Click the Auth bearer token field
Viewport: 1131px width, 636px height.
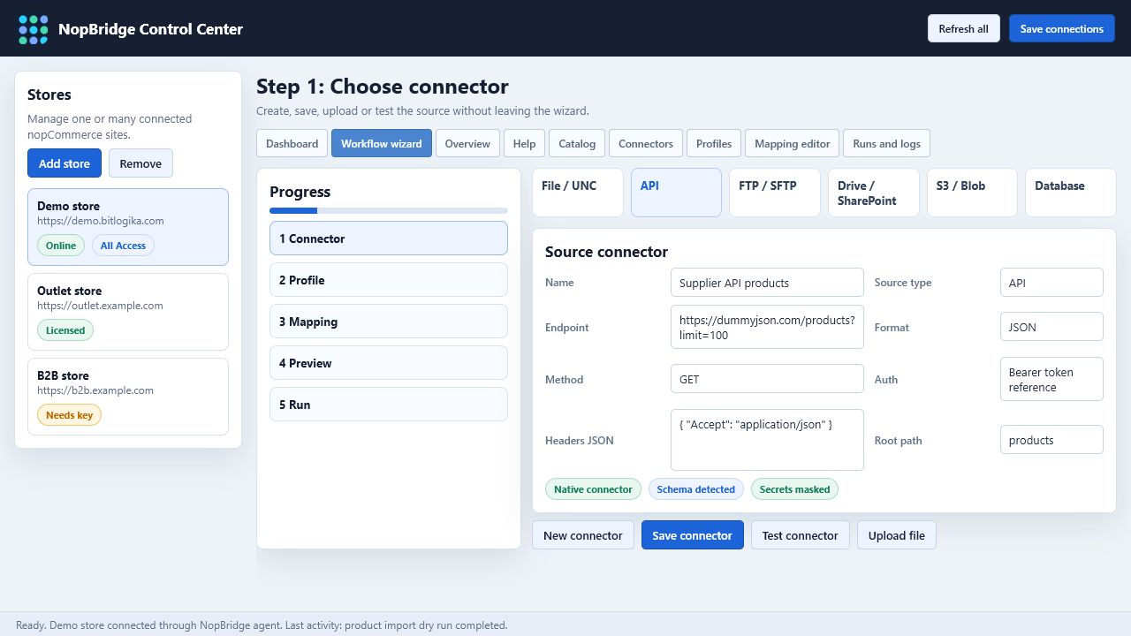click(x=1051, y=379)
